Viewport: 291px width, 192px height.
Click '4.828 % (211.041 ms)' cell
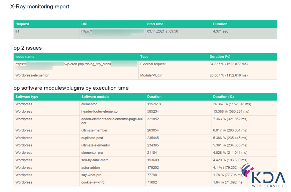click(230, 153)
